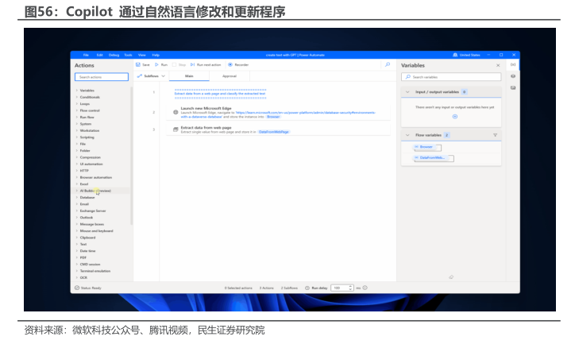Toggle the variables {x} side panel icon

click(513, 64)
